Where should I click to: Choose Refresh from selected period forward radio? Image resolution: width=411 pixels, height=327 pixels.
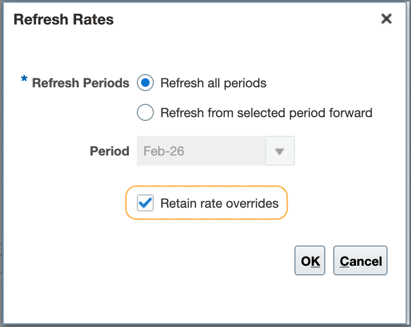pyautogui.click(x=145, y=113)
